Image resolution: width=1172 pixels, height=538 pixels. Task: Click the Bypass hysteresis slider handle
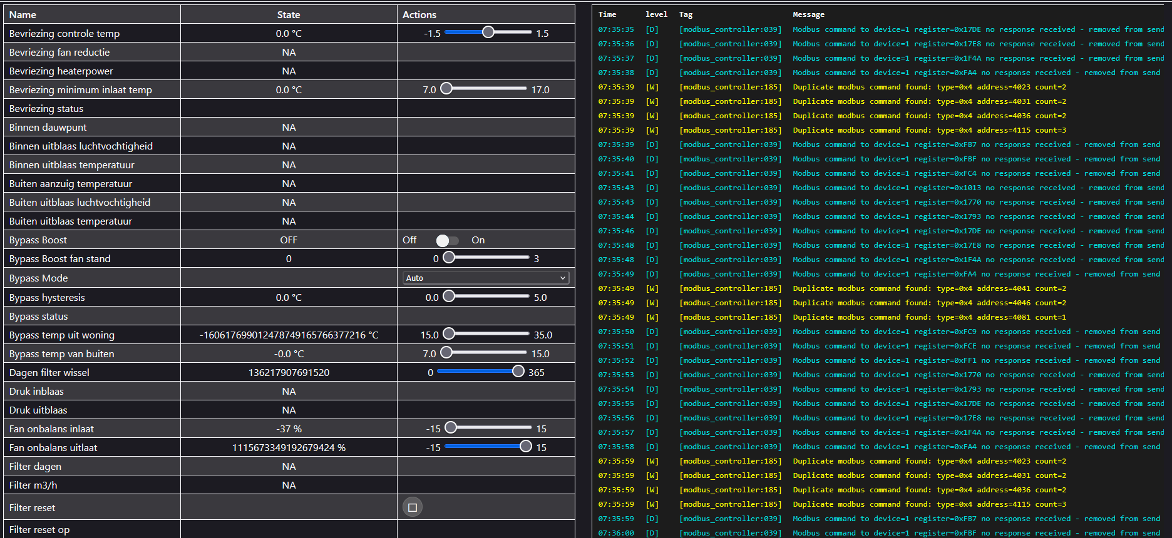click(x=449, y=296)
